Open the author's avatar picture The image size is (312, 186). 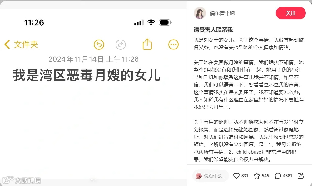[200, 13]
